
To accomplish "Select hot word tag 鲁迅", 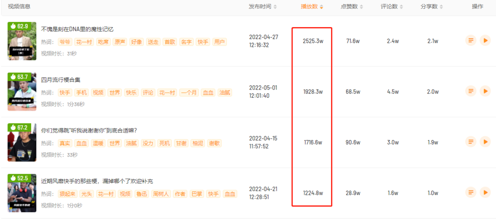I will click(141, 194).
